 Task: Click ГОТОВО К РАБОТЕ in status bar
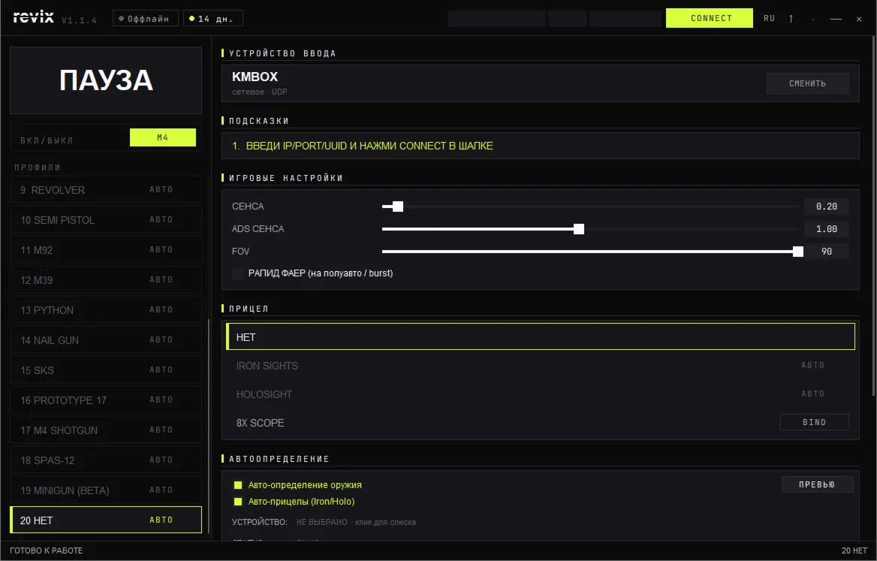pyautogui.click(x=47, y=550)
